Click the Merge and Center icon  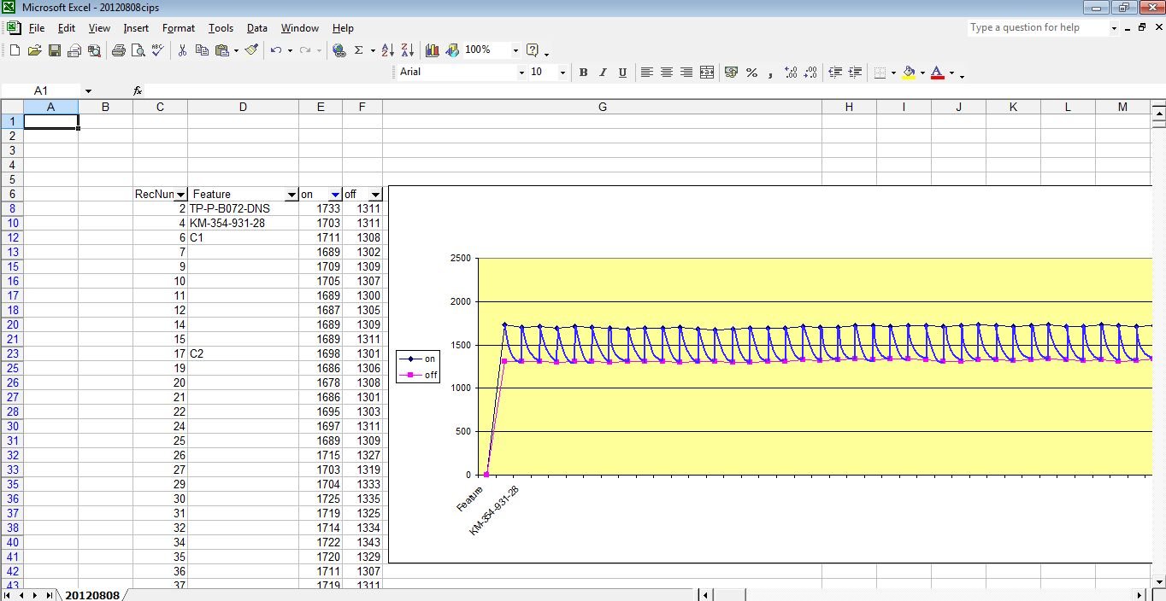click(707, 73)
